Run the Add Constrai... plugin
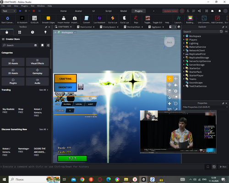The width and height of the screenshot is (229, 183). (x=218, y=20)
